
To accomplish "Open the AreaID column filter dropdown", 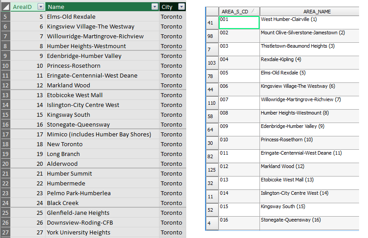I will click(41, 7).
